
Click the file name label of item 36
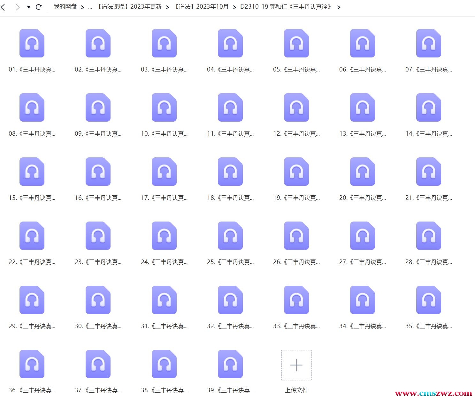coord(32,390)
